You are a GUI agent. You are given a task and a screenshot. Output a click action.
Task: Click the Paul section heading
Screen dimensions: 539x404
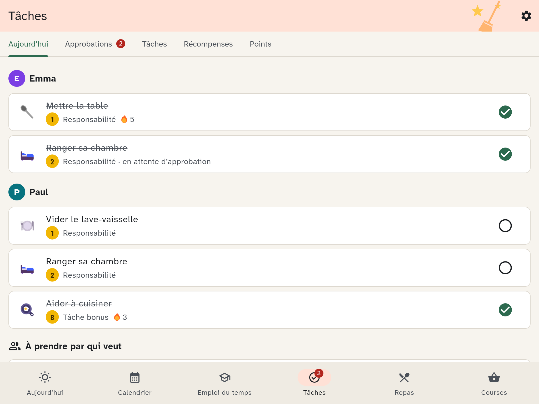tap(39, 192)
